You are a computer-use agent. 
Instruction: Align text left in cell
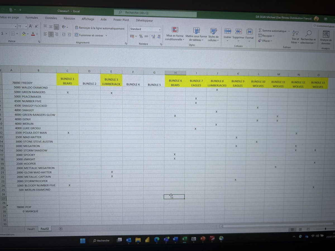45,34
